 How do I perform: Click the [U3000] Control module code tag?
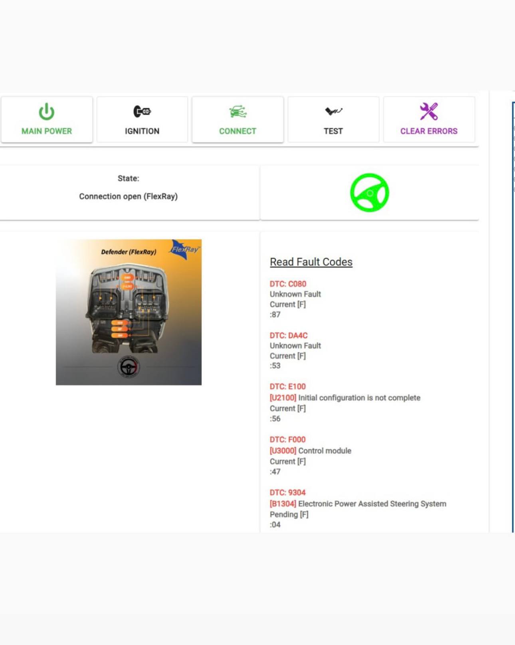pyautogui.click(x=283, y=451)
